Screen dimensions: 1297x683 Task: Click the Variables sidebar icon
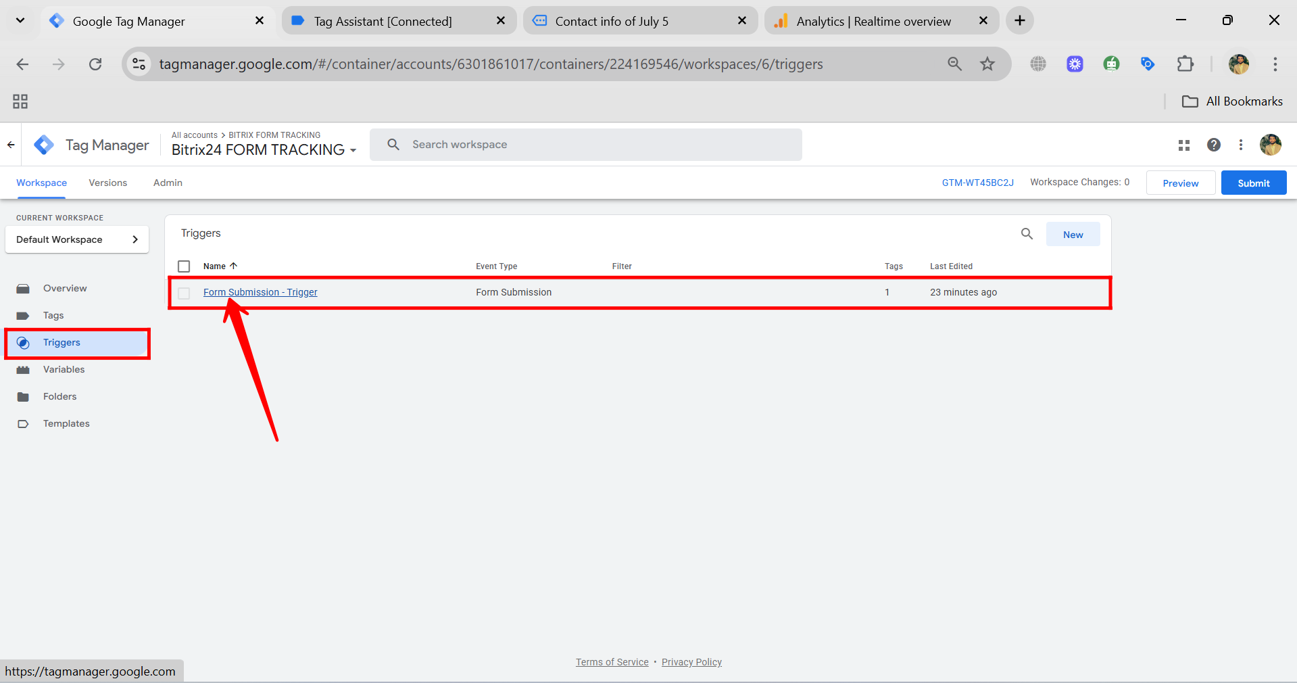click(x=23, y=370)
